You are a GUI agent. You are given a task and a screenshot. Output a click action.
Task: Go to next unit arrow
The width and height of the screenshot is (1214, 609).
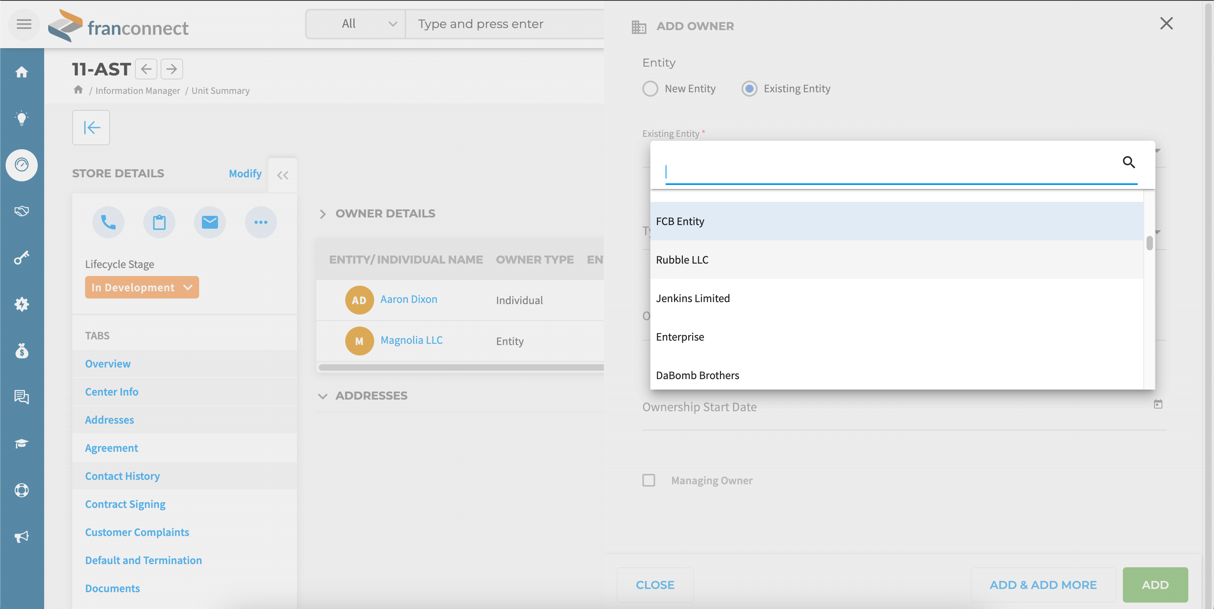point(171,69)
